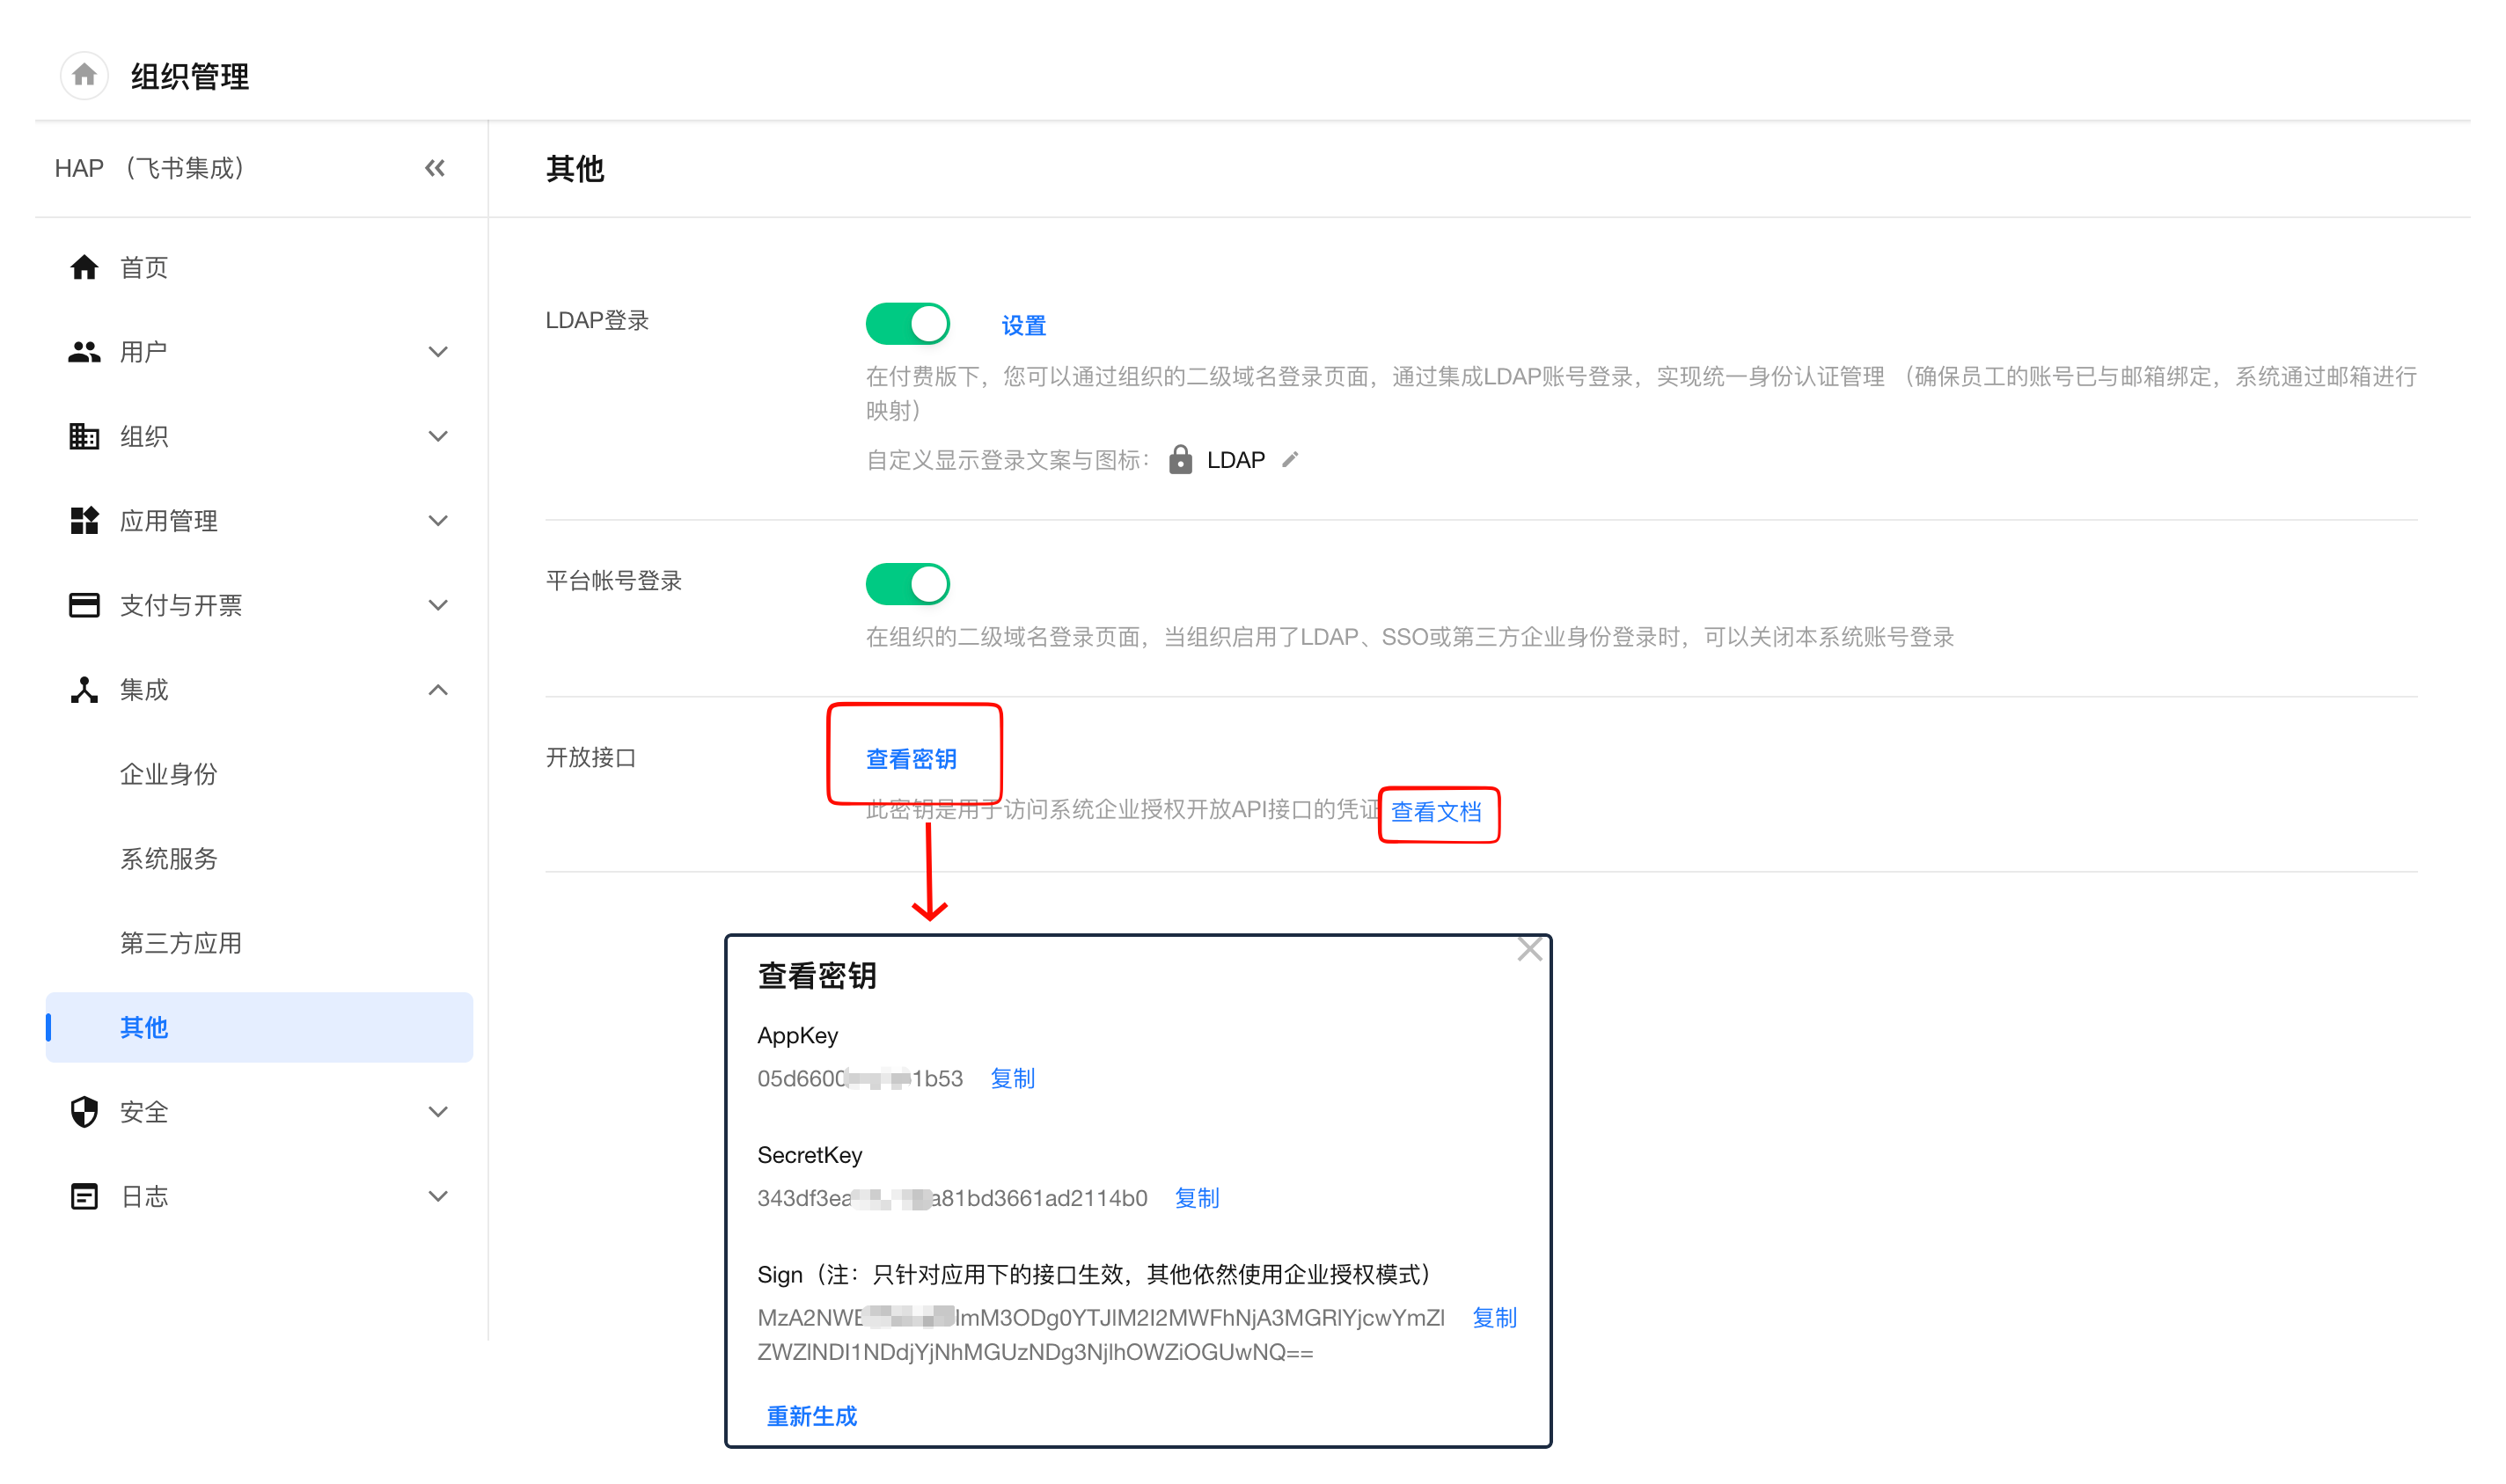The image size is (2506, 1484).
Task: Disable the 平台帐号登录 switch
Action: (x=907, y=583)
